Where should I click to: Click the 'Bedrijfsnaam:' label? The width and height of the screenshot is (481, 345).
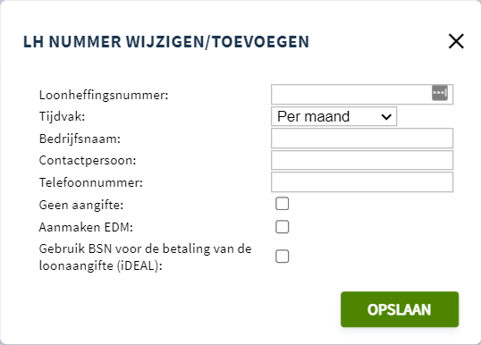[x=80, y=139]
